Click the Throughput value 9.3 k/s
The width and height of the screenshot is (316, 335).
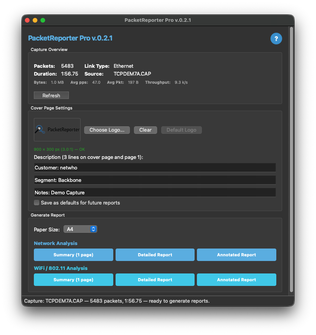point(181,82)
